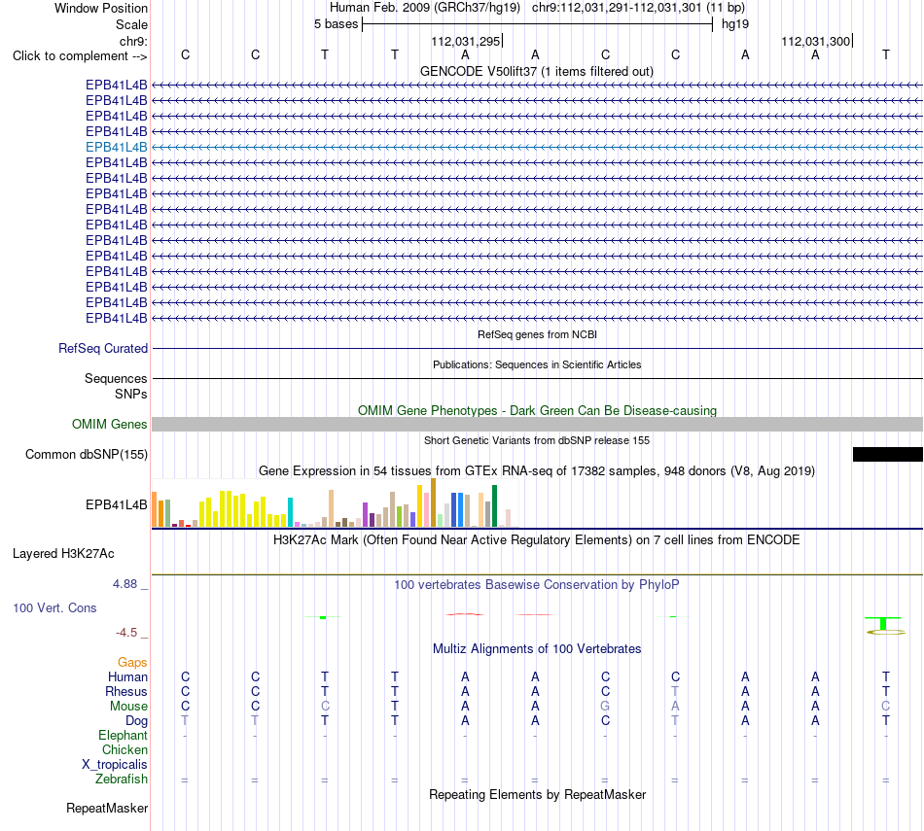Open 'Repeating Elements by RepeatMasker' title
The height and width of the screenshot is (831, 924).
pyautogui.click(x=537, y=794)
